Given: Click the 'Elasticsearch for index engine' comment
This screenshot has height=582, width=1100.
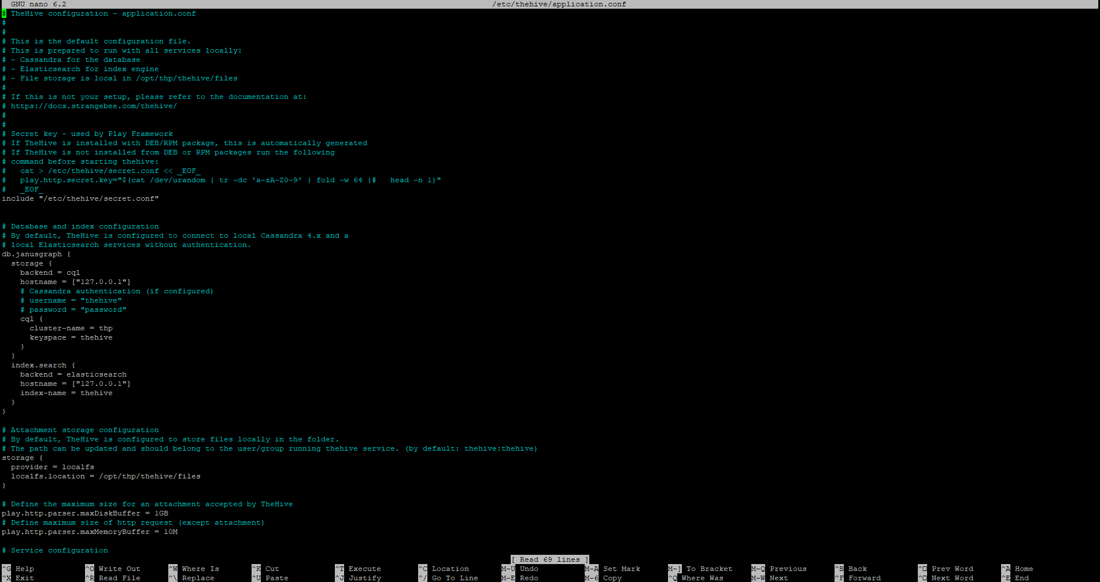Looking at the screenshot, I should [x=80, y=69].
